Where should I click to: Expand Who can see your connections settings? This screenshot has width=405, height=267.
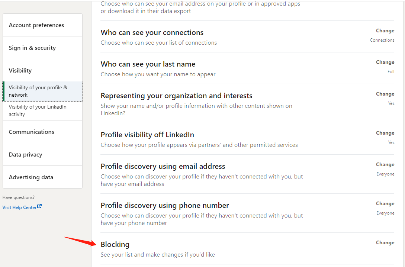pyautogui.click(x=385, y=30)
